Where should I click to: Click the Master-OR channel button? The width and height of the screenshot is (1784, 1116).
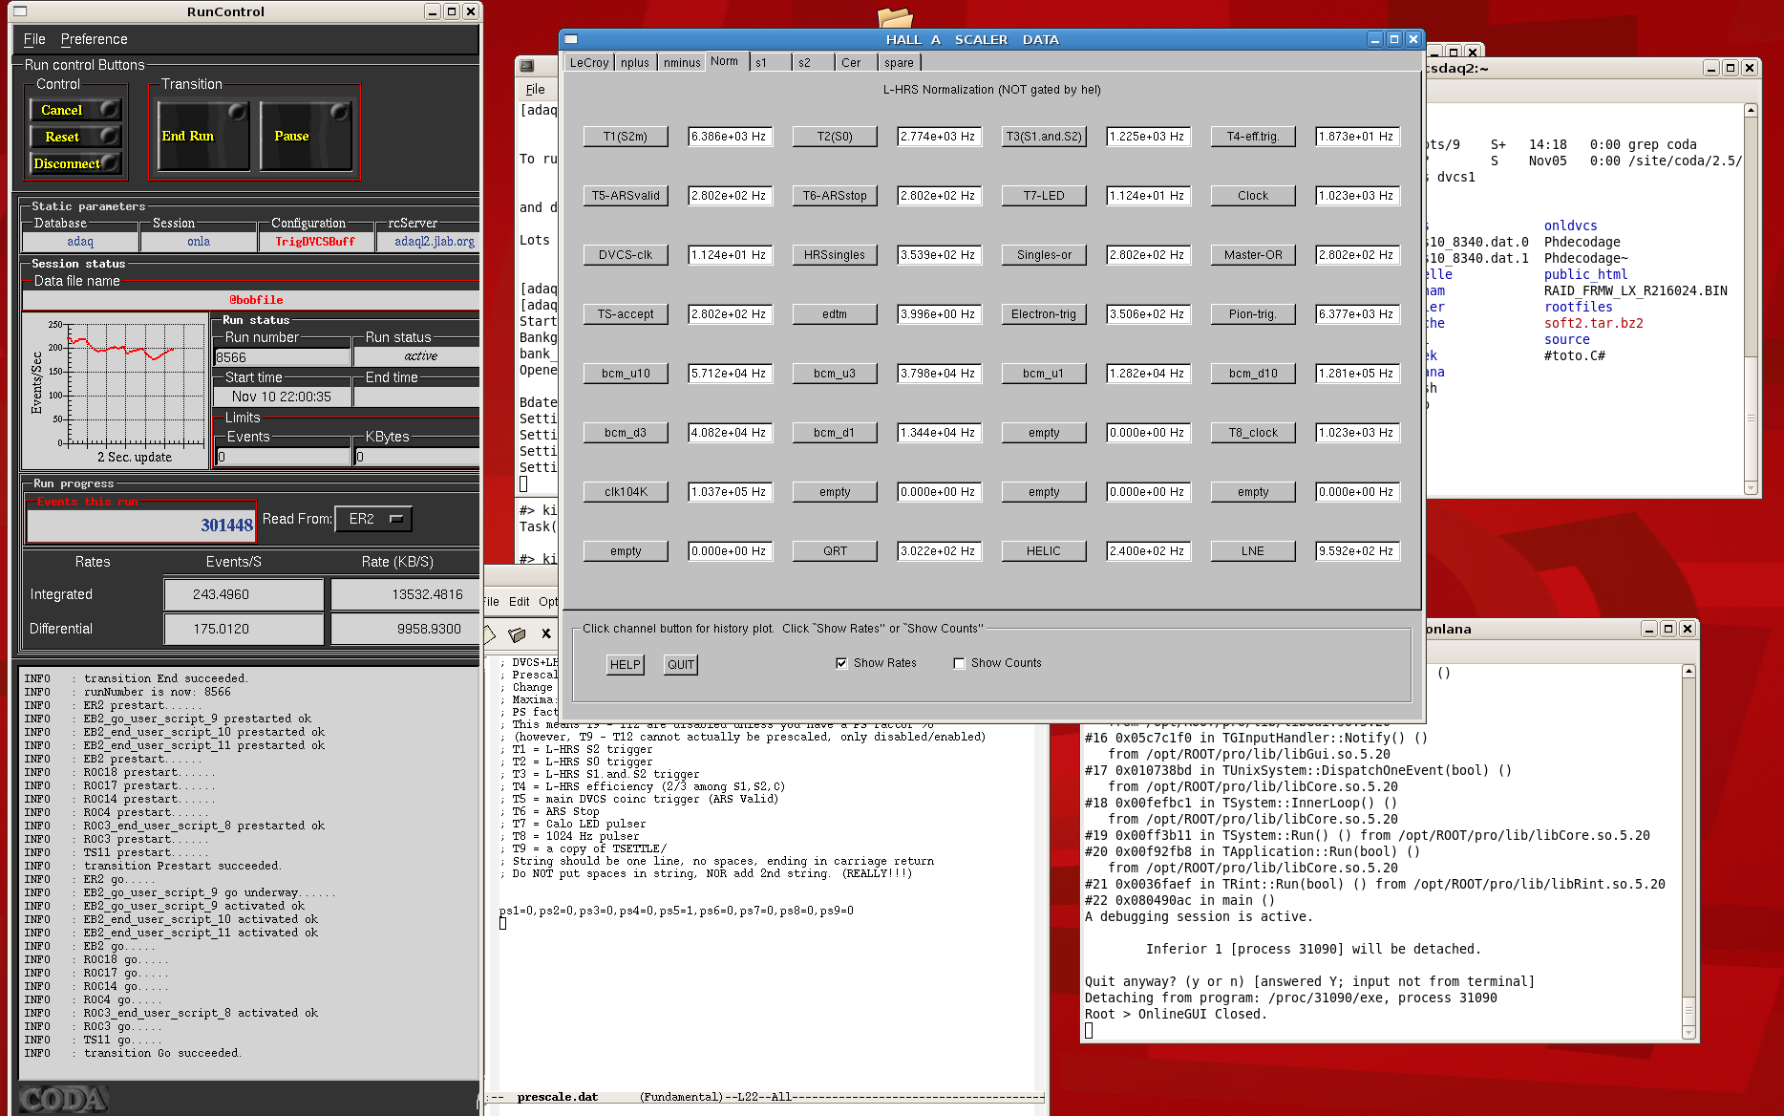(x=1253, y=255)
